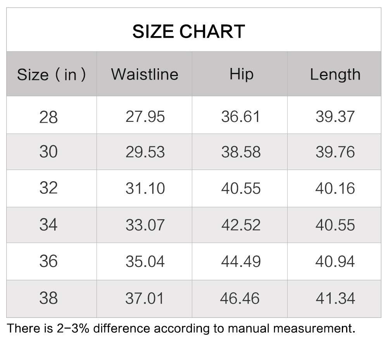Click size 38 row label
This screenshot has width=388, height=340.
tap(48, 298)
